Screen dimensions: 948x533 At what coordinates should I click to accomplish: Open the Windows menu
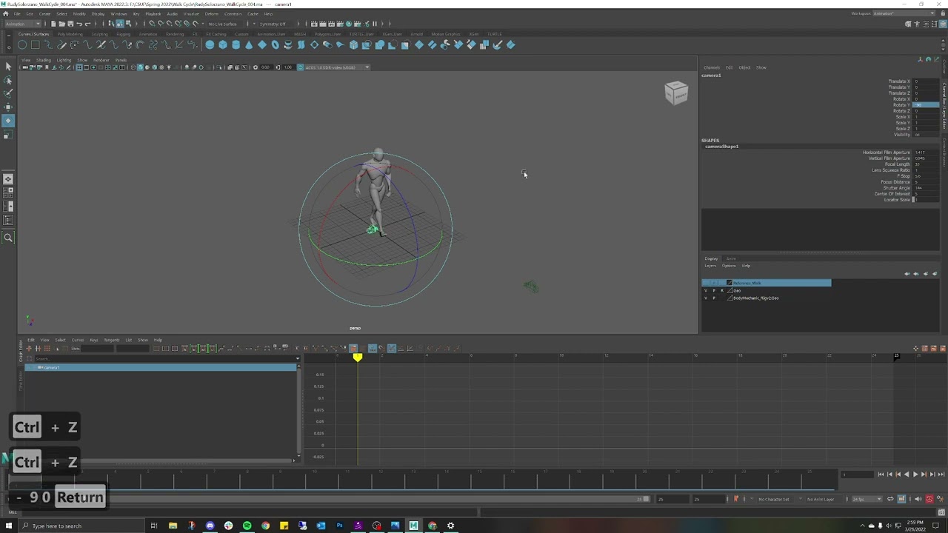click(x=118, y=14)
